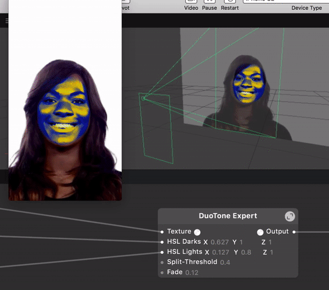The image size is (329, 290).
Task: Click the Output type indicator circle
Action: pos(260,232)
